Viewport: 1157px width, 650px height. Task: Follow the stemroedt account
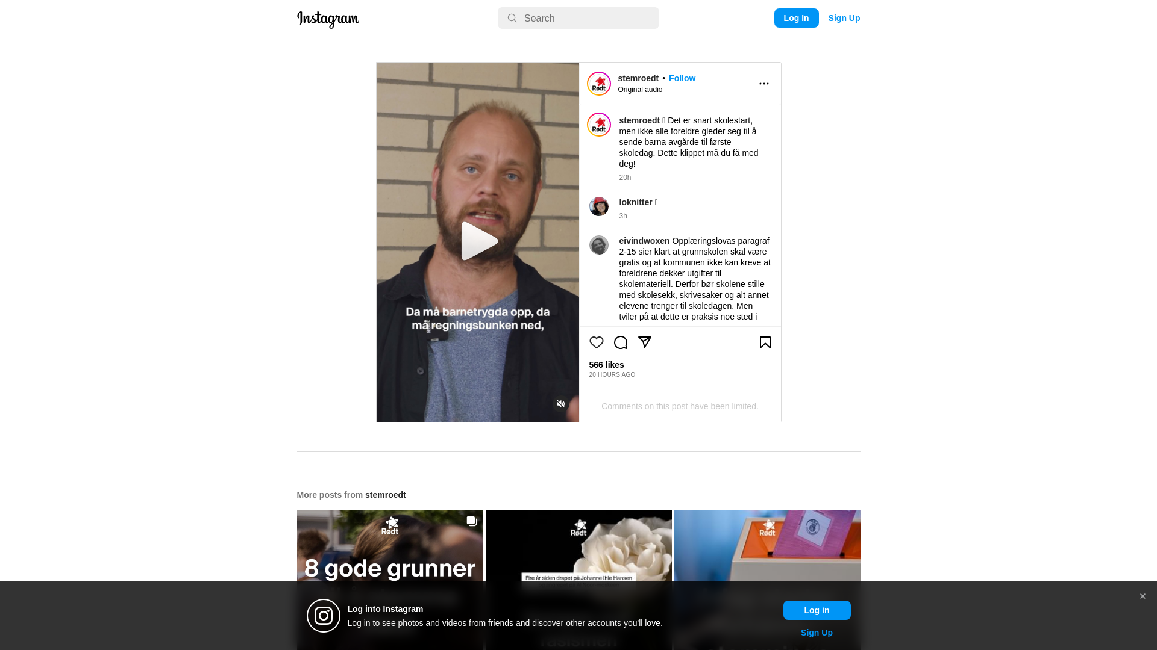682,78
